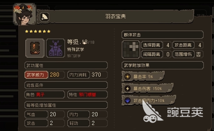Click the 特性 邪门根基 requirement

click(88, 95)
